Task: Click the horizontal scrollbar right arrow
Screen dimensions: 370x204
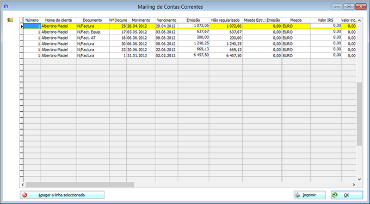Action: 354,184
